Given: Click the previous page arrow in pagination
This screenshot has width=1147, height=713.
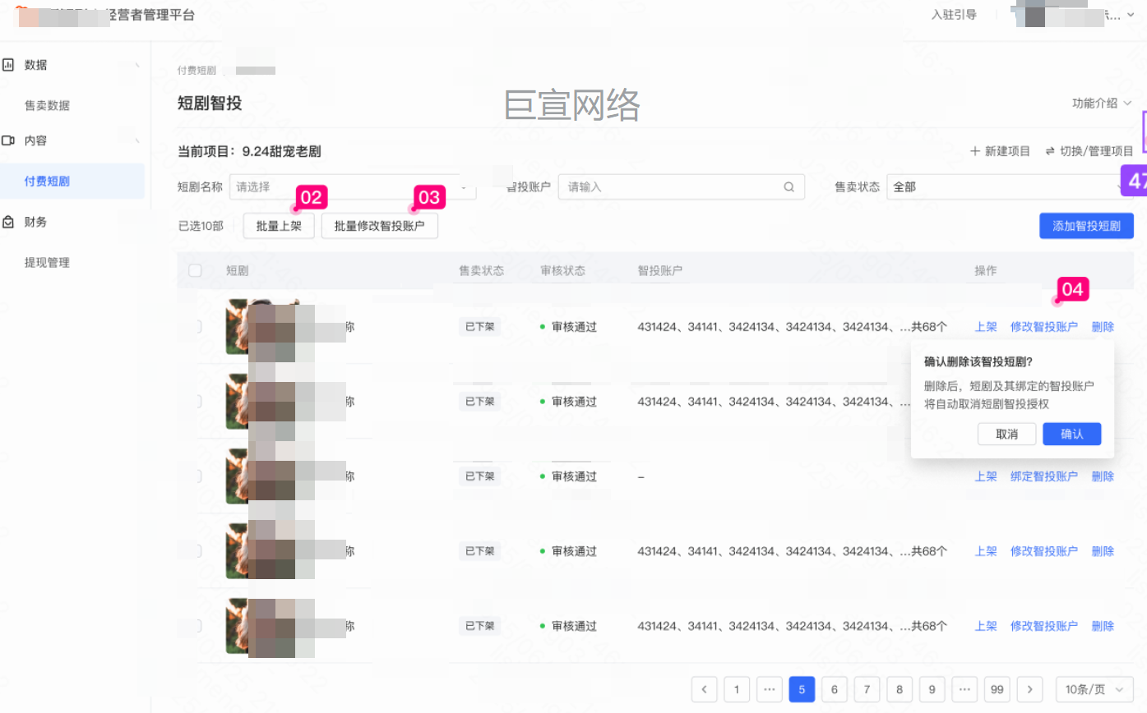Looking at the screenshot, I should click(x=704, y=689).
